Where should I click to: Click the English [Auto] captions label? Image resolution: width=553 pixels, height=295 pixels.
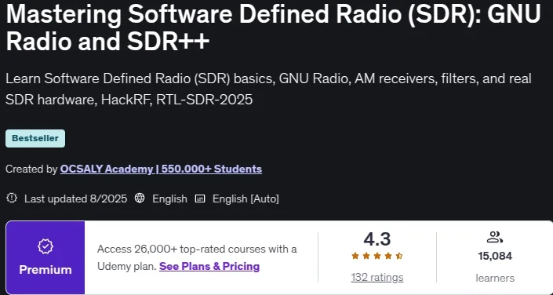pos(246,198)
